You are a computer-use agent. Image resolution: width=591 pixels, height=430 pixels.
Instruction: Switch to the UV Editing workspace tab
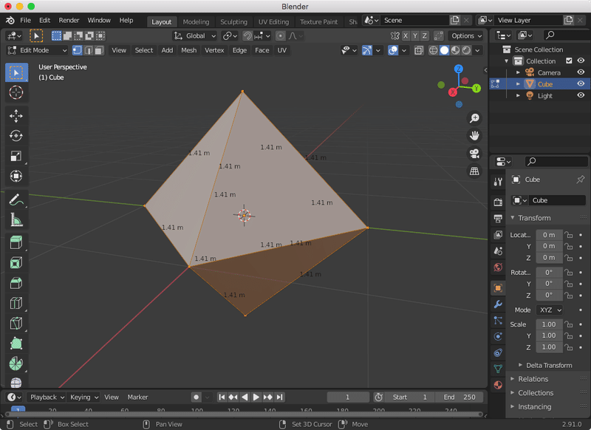273,21
